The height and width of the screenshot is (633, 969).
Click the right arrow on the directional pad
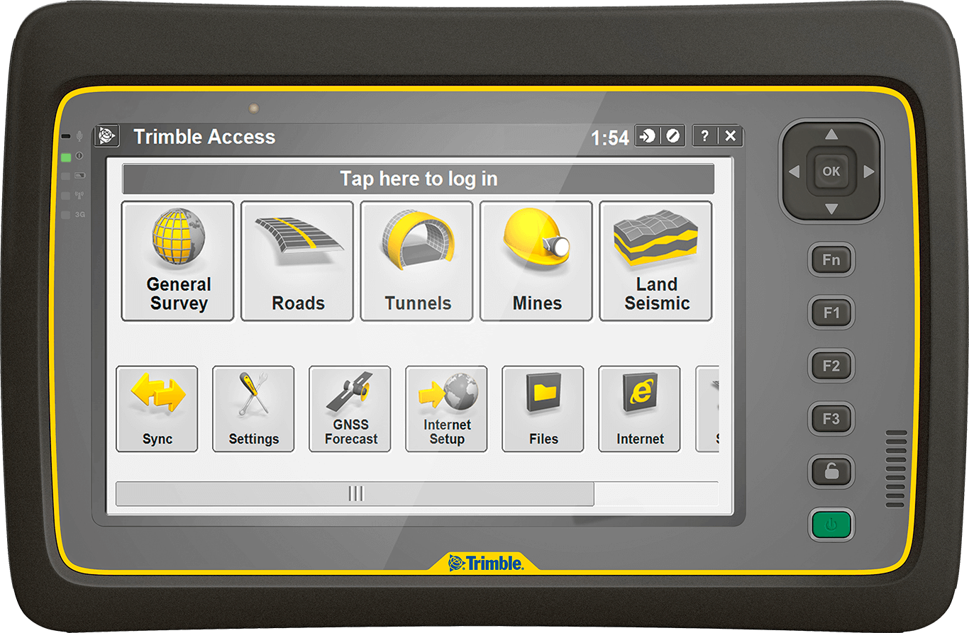pyautogui.click(x=868, y=172)
